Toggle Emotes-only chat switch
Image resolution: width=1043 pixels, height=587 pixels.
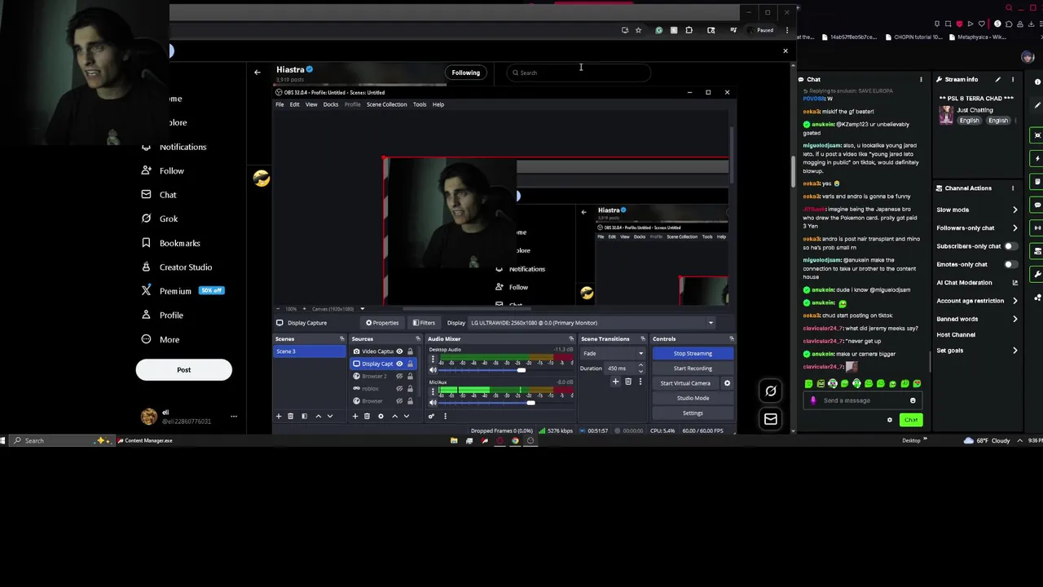click(1010, 264)
